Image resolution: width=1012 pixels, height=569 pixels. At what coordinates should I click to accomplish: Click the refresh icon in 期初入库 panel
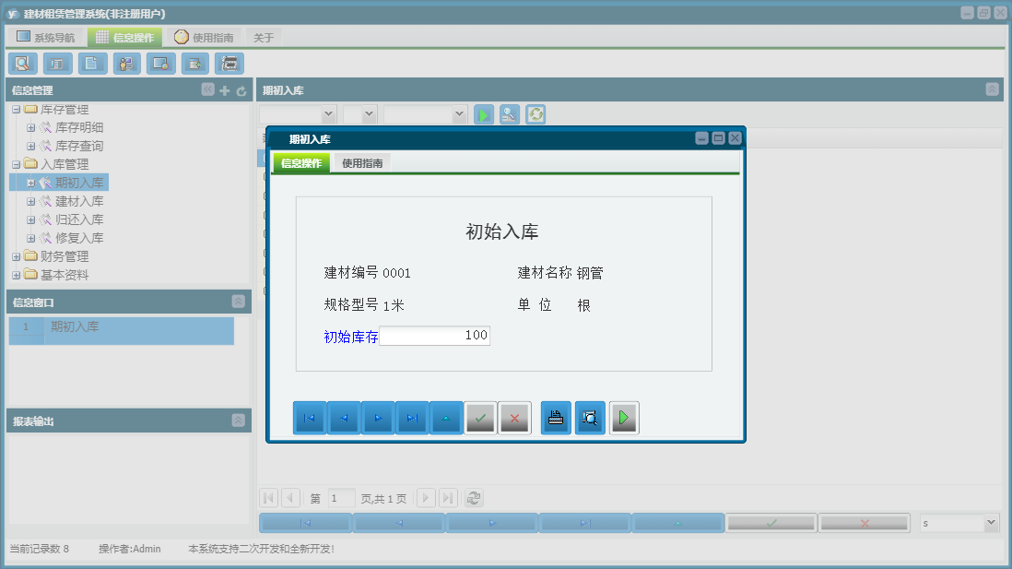tap(535, 113)
